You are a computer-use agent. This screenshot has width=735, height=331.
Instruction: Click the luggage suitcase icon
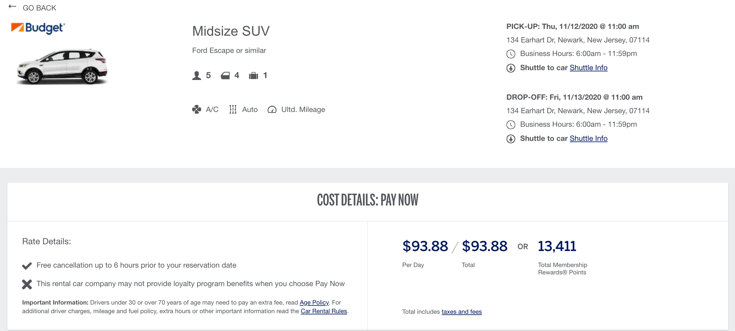coord(254,76)
